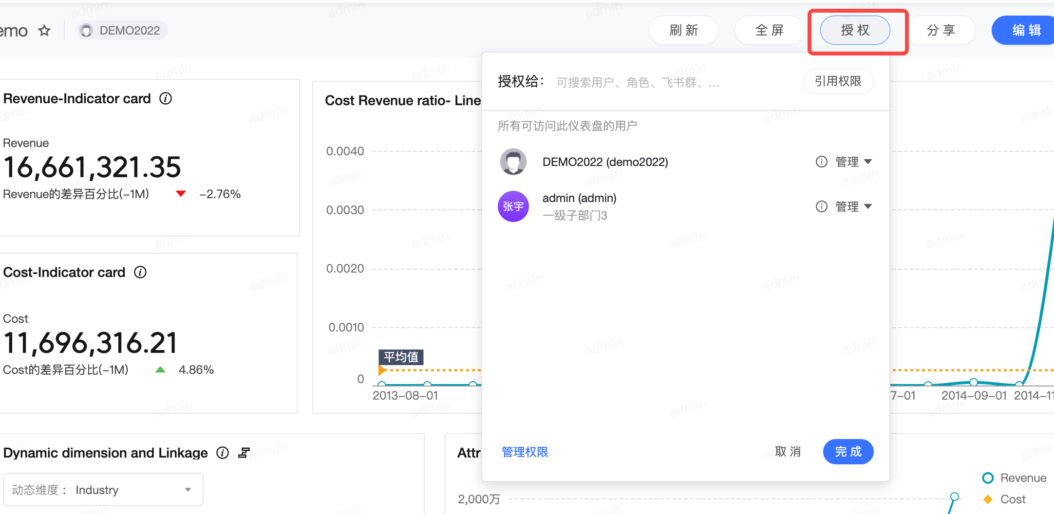Click the favorite star icon

(x=44, y=31)
